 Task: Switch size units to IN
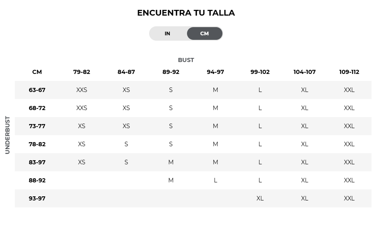point(168,34)
